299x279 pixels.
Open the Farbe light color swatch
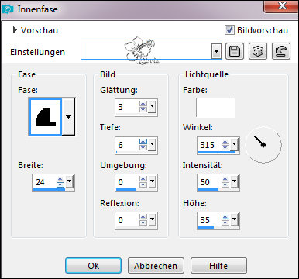pos(215,108)
